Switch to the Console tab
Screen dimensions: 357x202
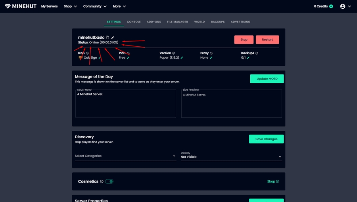[134, 22]
